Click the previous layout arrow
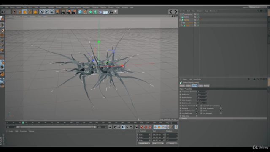 pyautogui.click(x=170, y=12)
